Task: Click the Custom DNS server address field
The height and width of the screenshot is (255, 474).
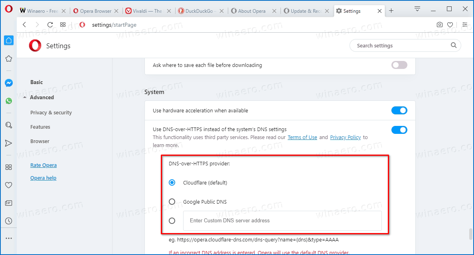Action: 282,220
